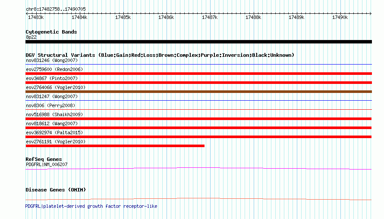Click the 17488k ruler tick label

point(253,17)
